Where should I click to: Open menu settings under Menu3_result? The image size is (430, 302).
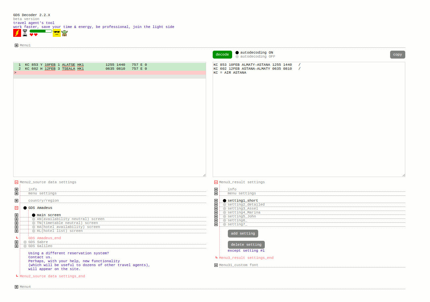216,193
